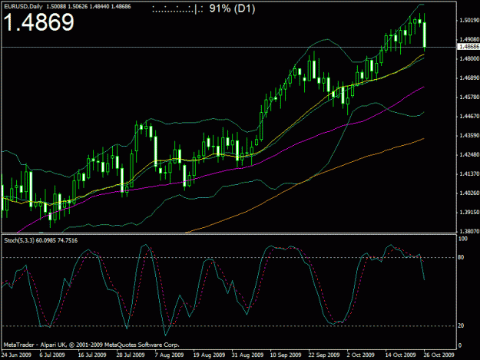Click the 1.39150 price axis label
The image size is (480, 360).
pyautogui.click(x=469, y=213)
